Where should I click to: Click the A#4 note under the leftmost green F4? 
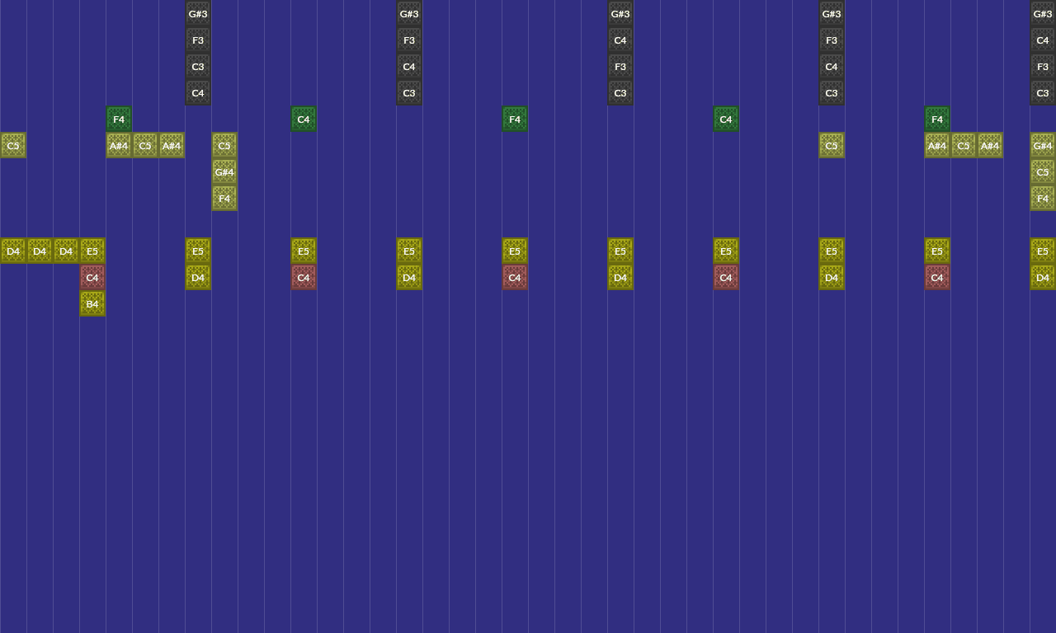pos(119,146)
